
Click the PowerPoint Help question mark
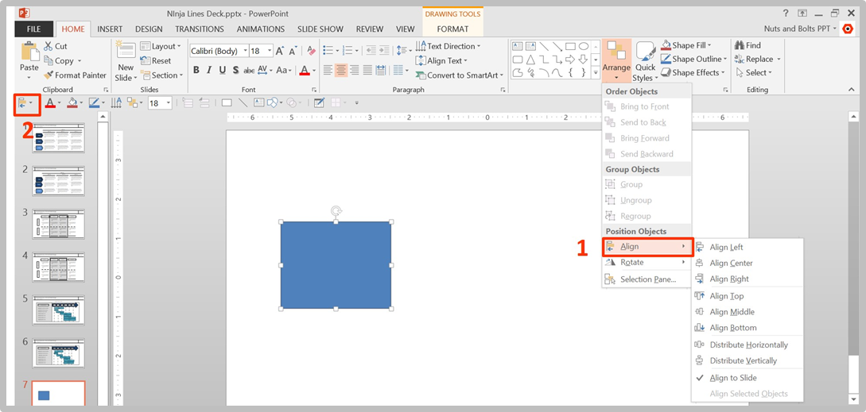(x=786, y=13)
